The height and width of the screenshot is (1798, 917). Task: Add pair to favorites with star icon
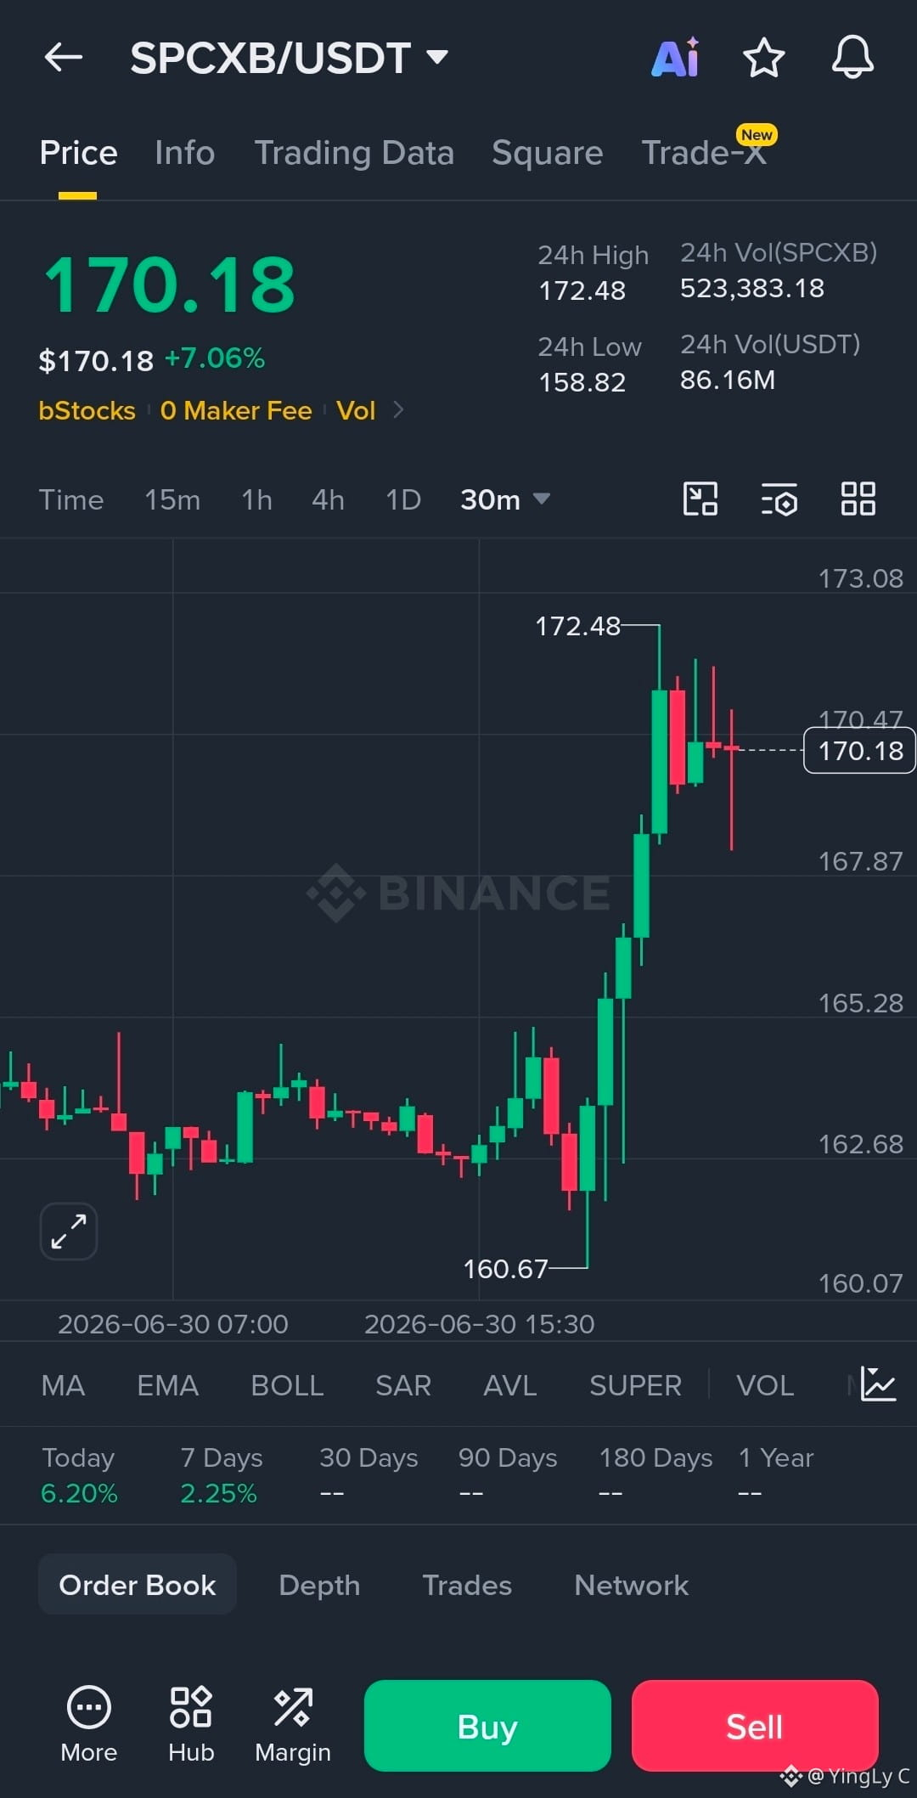tap(764, 58)
